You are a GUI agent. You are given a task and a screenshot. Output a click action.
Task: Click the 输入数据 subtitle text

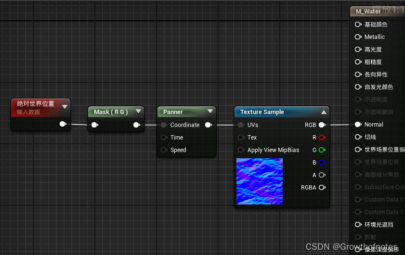pos(28,112)
